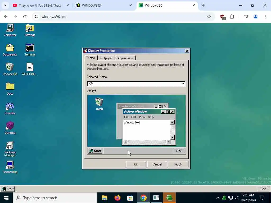Open the volume control in system tray
This screenshot has height=203, width=271.
click(236, 198)
